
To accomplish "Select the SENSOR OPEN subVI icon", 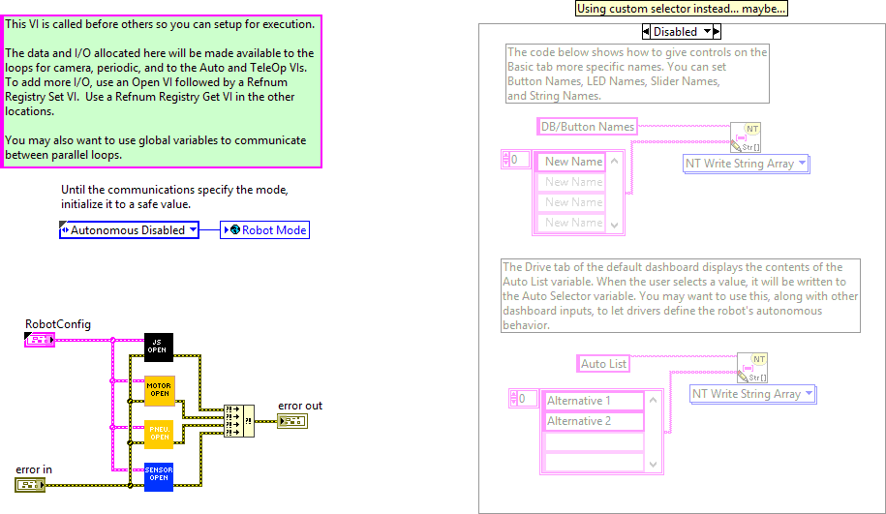I will [x=159, y=475].
